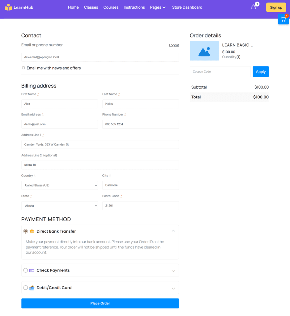The height and width of the screenshot is (316, 290).
Task: Click the Sign up button
Action: point(276,7)
